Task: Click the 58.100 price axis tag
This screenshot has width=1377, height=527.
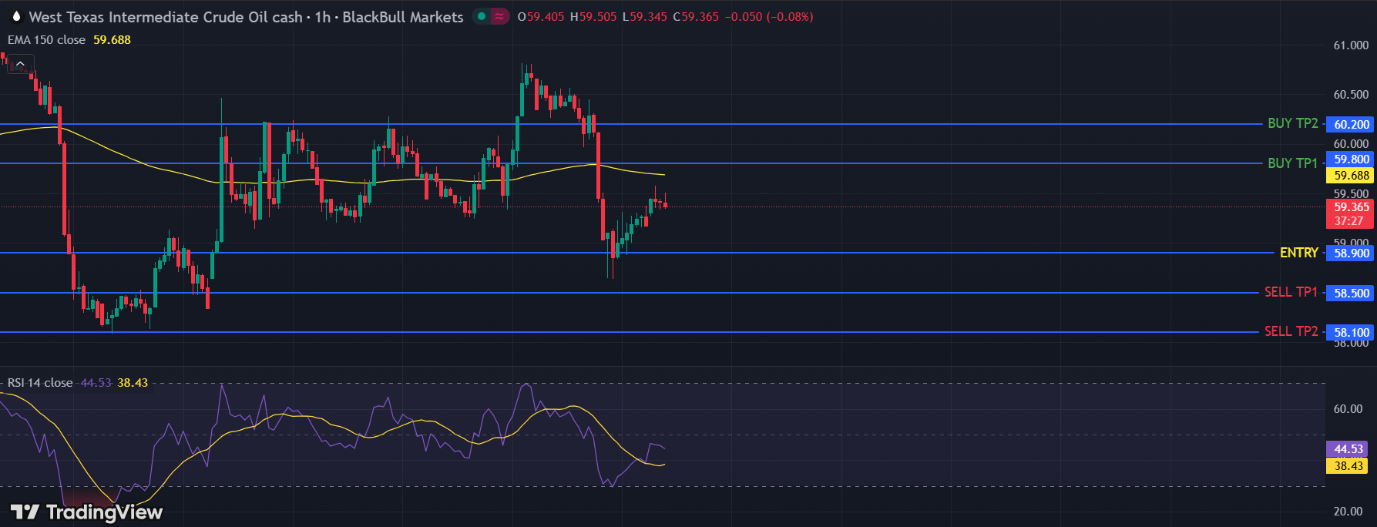Action: pyautogui.click(x=1351, y=333)
